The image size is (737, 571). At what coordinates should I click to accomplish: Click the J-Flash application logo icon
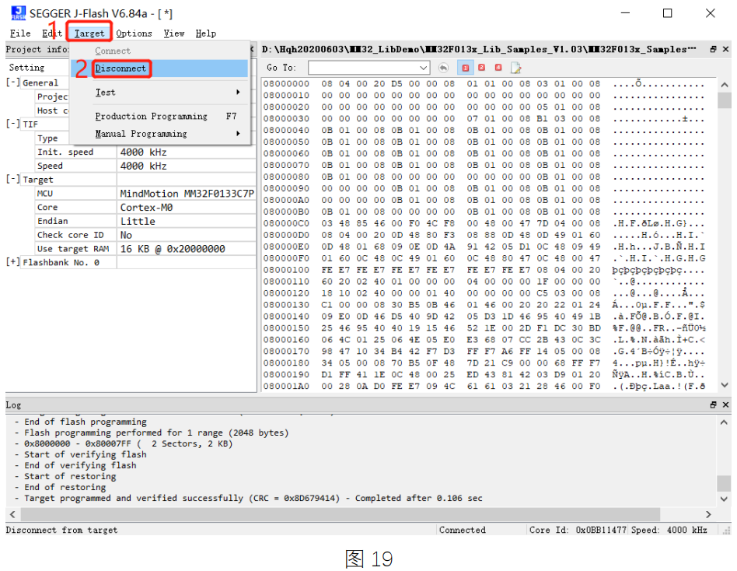[18, 13]
